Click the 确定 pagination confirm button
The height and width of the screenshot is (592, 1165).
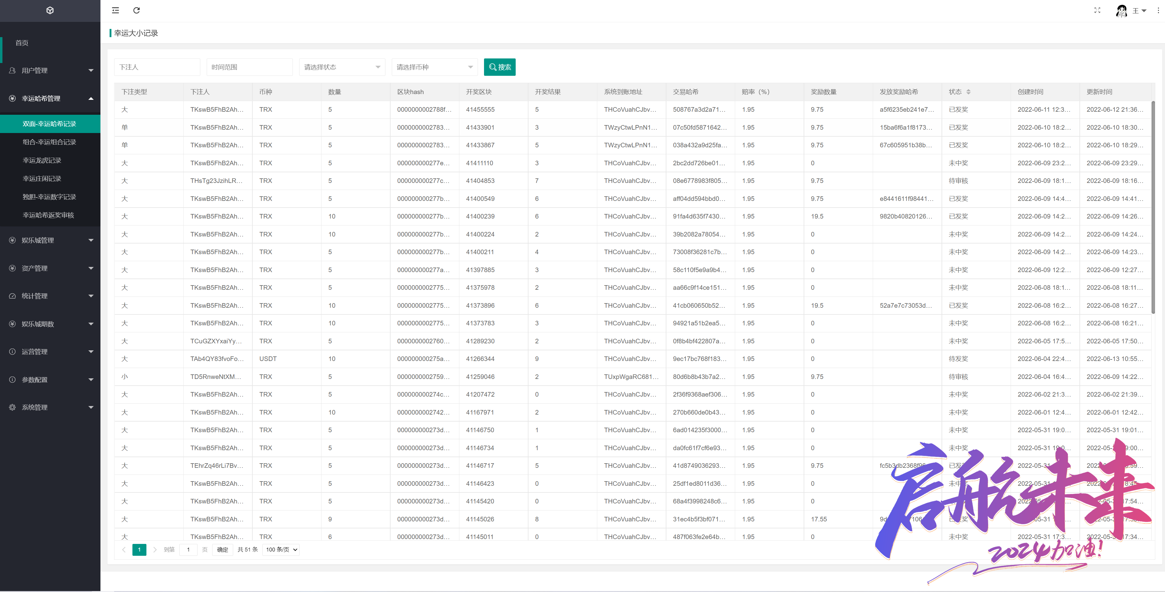pos(223,549)
